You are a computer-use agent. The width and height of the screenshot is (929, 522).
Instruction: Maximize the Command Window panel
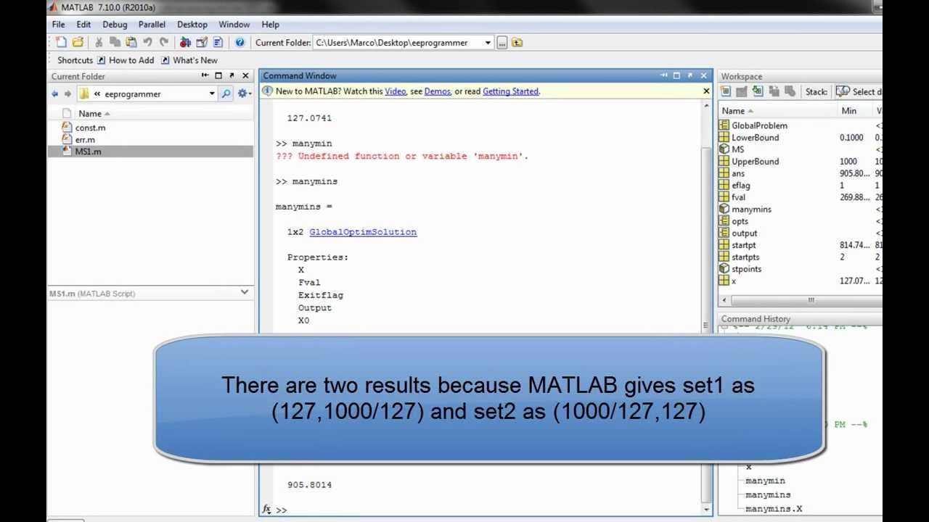click(x=676, y=75)
